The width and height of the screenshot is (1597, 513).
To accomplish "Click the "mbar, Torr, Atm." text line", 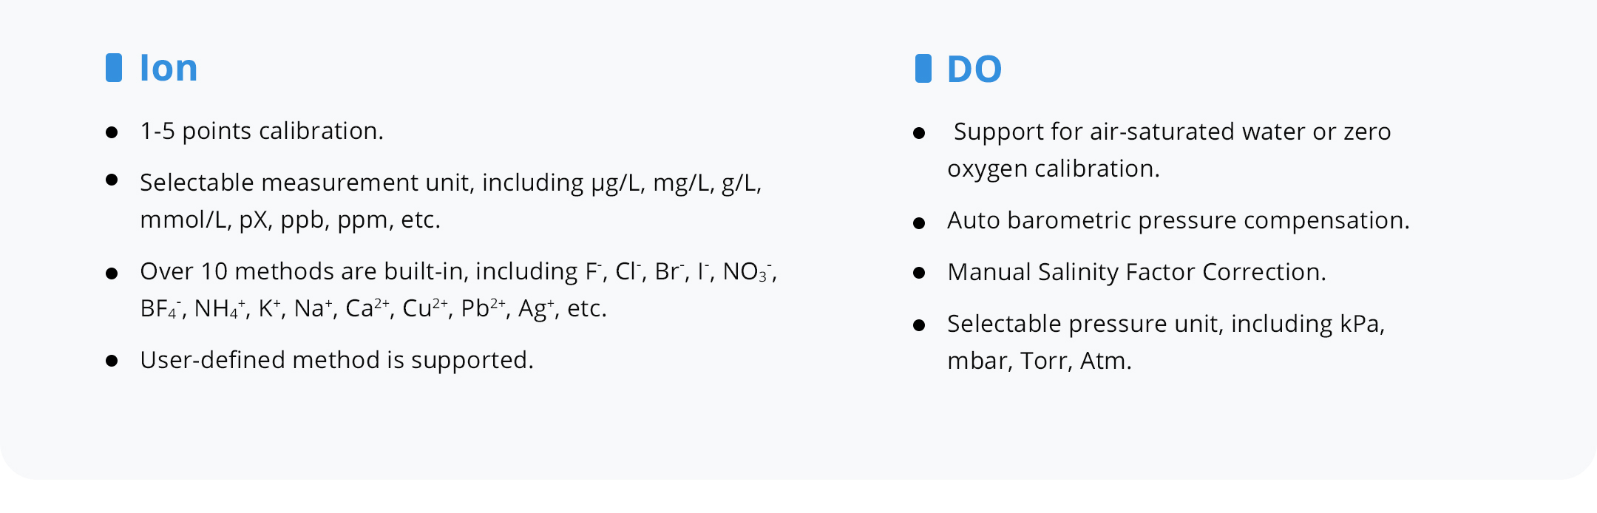I will (x=1039, y=361).
